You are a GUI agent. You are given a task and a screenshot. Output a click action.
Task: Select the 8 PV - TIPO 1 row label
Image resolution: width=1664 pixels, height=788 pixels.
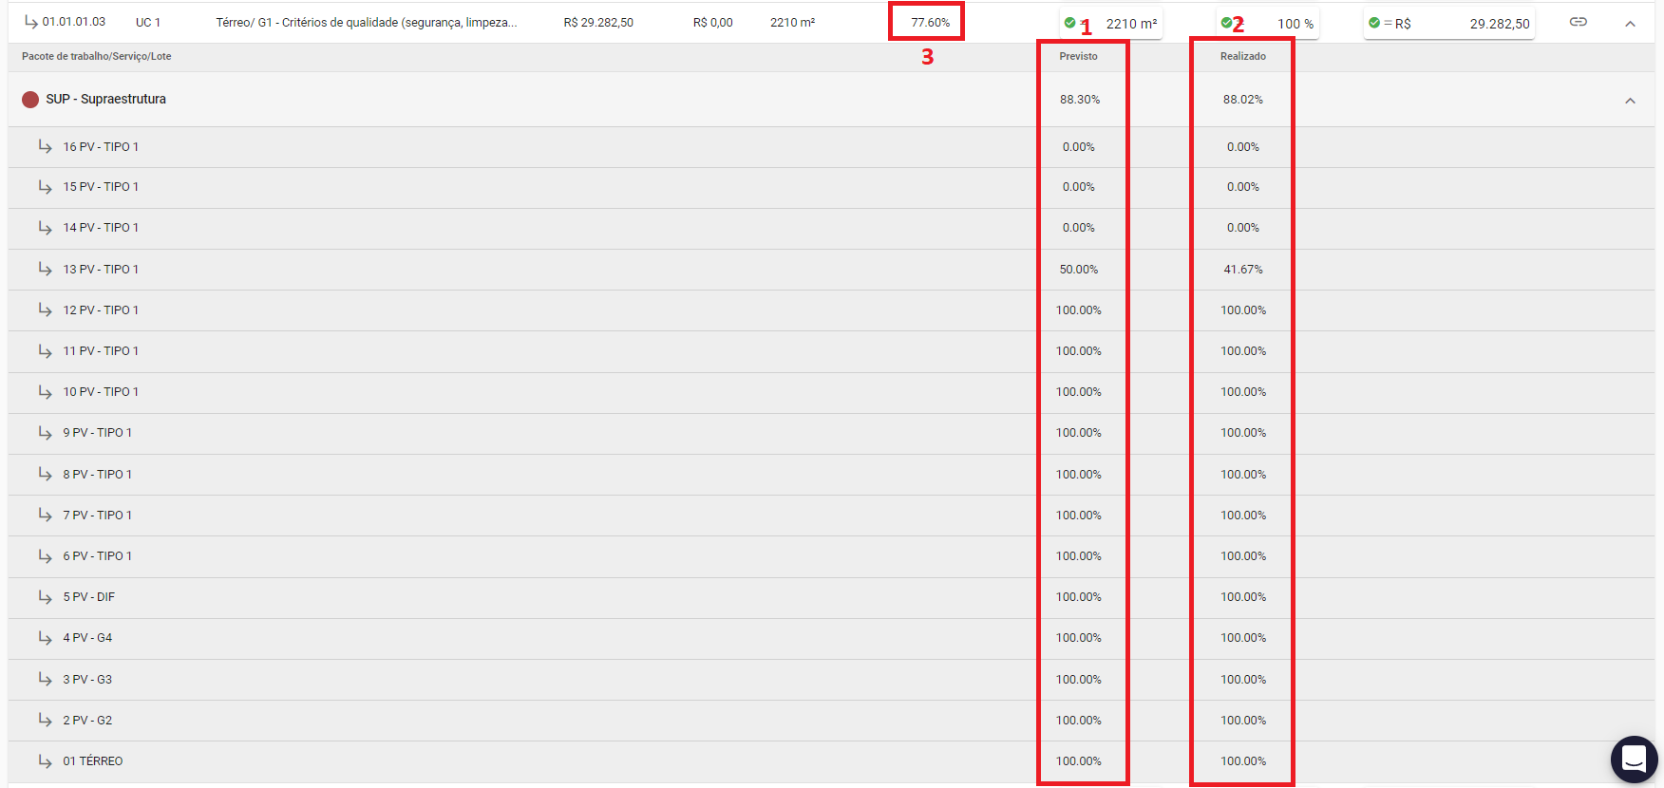click(x=98, y=474)
